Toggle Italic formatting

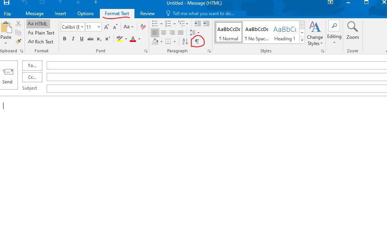[x=73, y=39]
